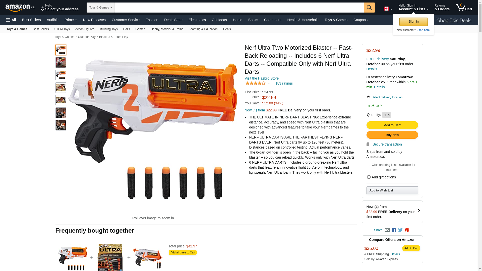Open the Canada flag language selector
This screenshot has height=271, width=482.
(x=388, y=9)
